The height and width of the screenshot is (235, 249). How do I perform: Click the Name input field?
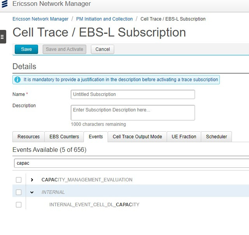133,94
